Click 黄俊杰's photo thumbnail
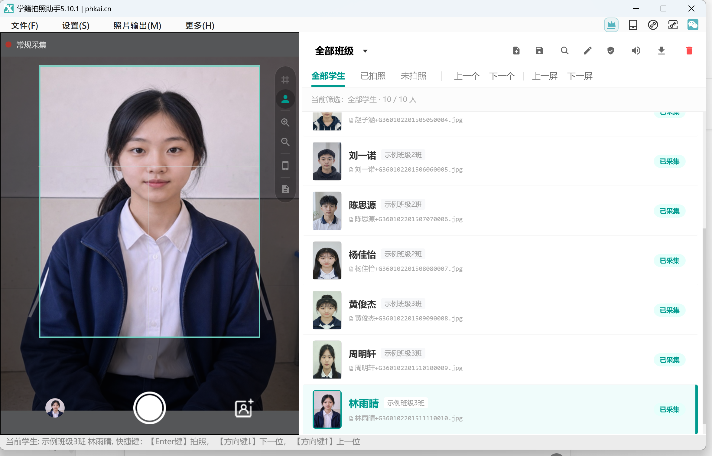 pyautogui.click(x=327, y=310)
